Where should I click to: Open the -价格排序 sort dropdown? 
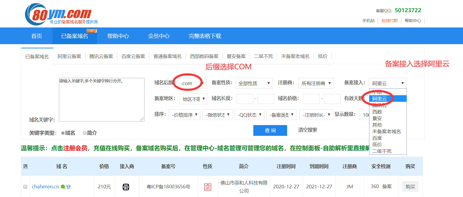[x=185, y=115]
